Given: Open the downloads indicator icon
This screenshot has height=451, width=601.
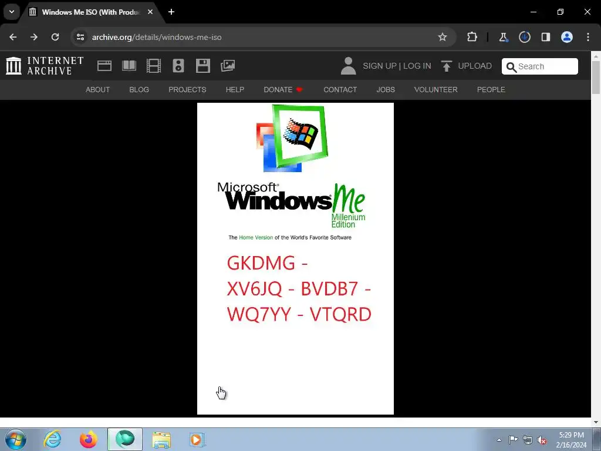Looking at the screenshot, I should 525,37.
